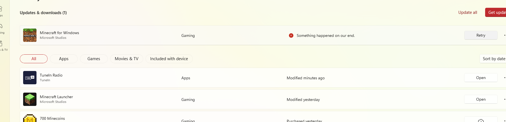The height and width of the screenshot is (122, 506).
Task: Select Included with device filter
Action: click(169, 59)
